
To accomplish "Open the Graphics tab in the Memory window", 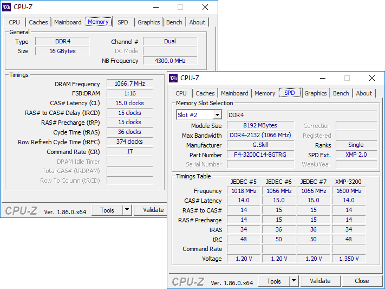I will [x=149, y=22].
